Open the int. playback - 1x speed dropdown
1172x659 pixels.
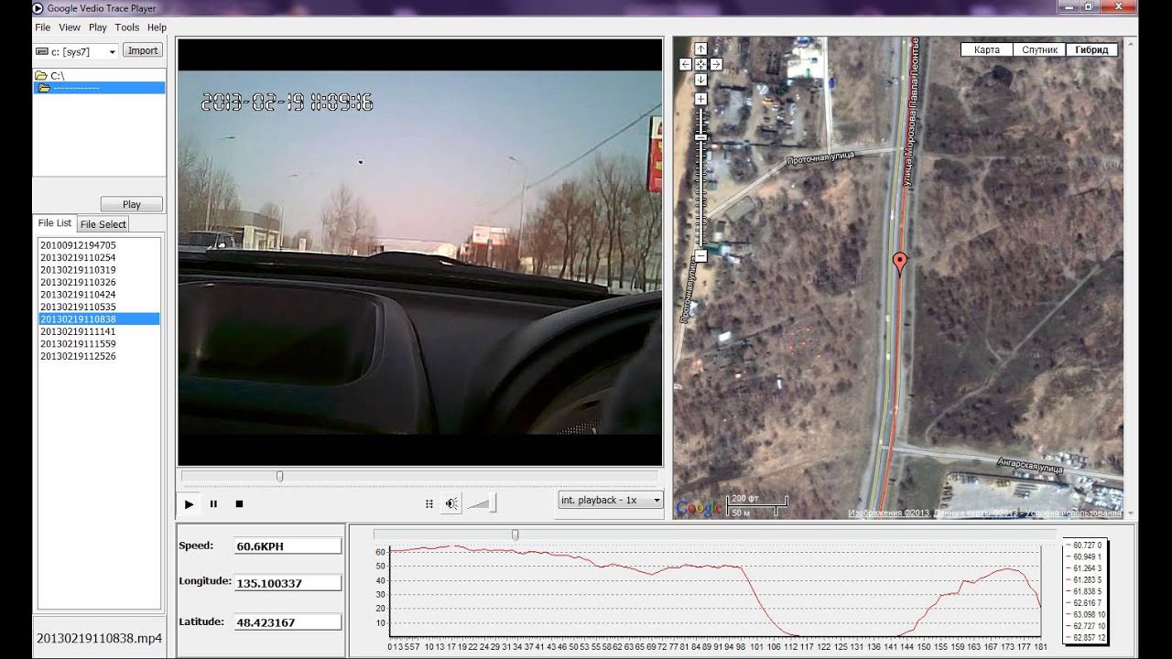tap(611, 500)
